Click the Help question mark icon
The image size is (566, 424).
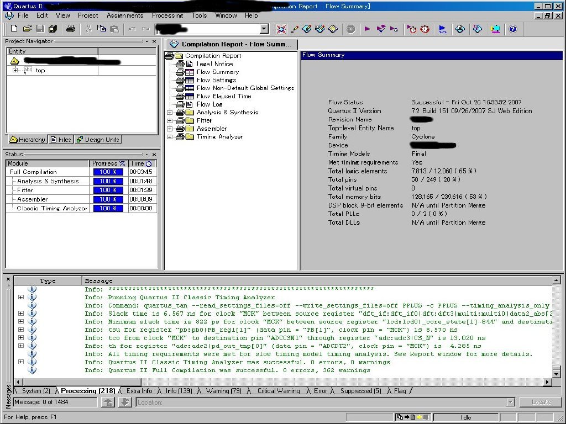click(513, 29)
